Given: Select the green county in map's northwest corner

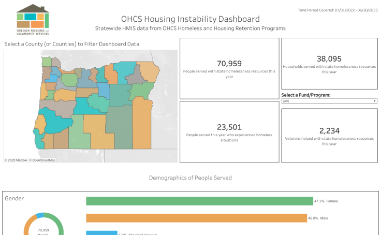Looking at the screenshot, I should tap(47, 62).
